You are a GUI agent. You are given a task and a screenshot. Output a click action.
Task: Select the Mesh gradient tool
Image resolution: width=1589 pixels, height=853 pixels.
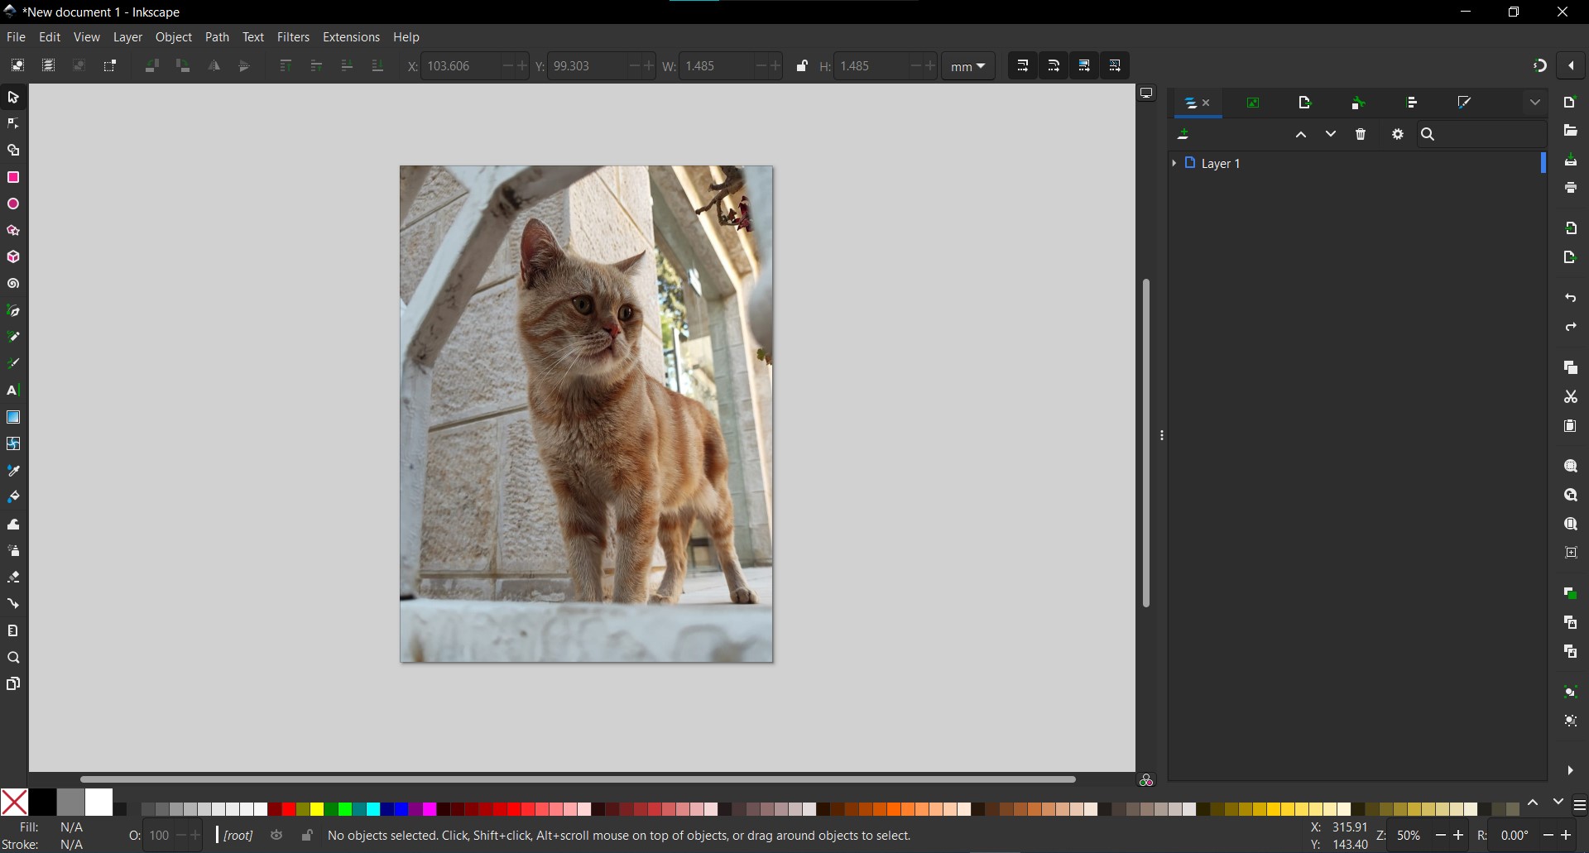pyautogui.click(x=13, y=444)
